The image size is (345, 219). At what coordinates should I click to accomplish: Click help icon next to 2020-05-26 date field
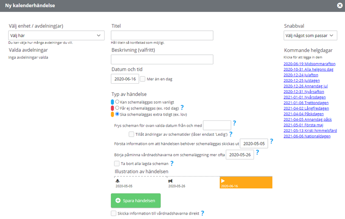[x=258, y=152]
